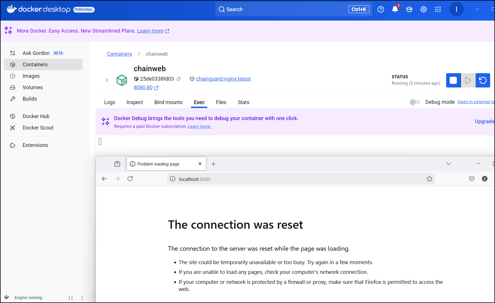The width and height of the screenshot is (495, 303).
Task: Click Open in external terminal link
Action: [476, 102]
